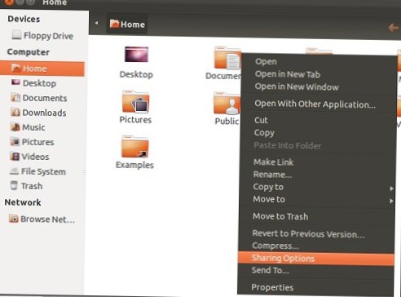Click the Downloads sidebar folder icon
This screenshot has height=297, width=401.
[x=15, y=112]
